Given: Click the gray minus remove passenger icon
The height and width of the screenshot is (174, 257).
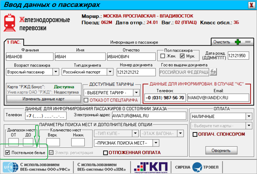Looking at the screenshot, I should 248,42.
